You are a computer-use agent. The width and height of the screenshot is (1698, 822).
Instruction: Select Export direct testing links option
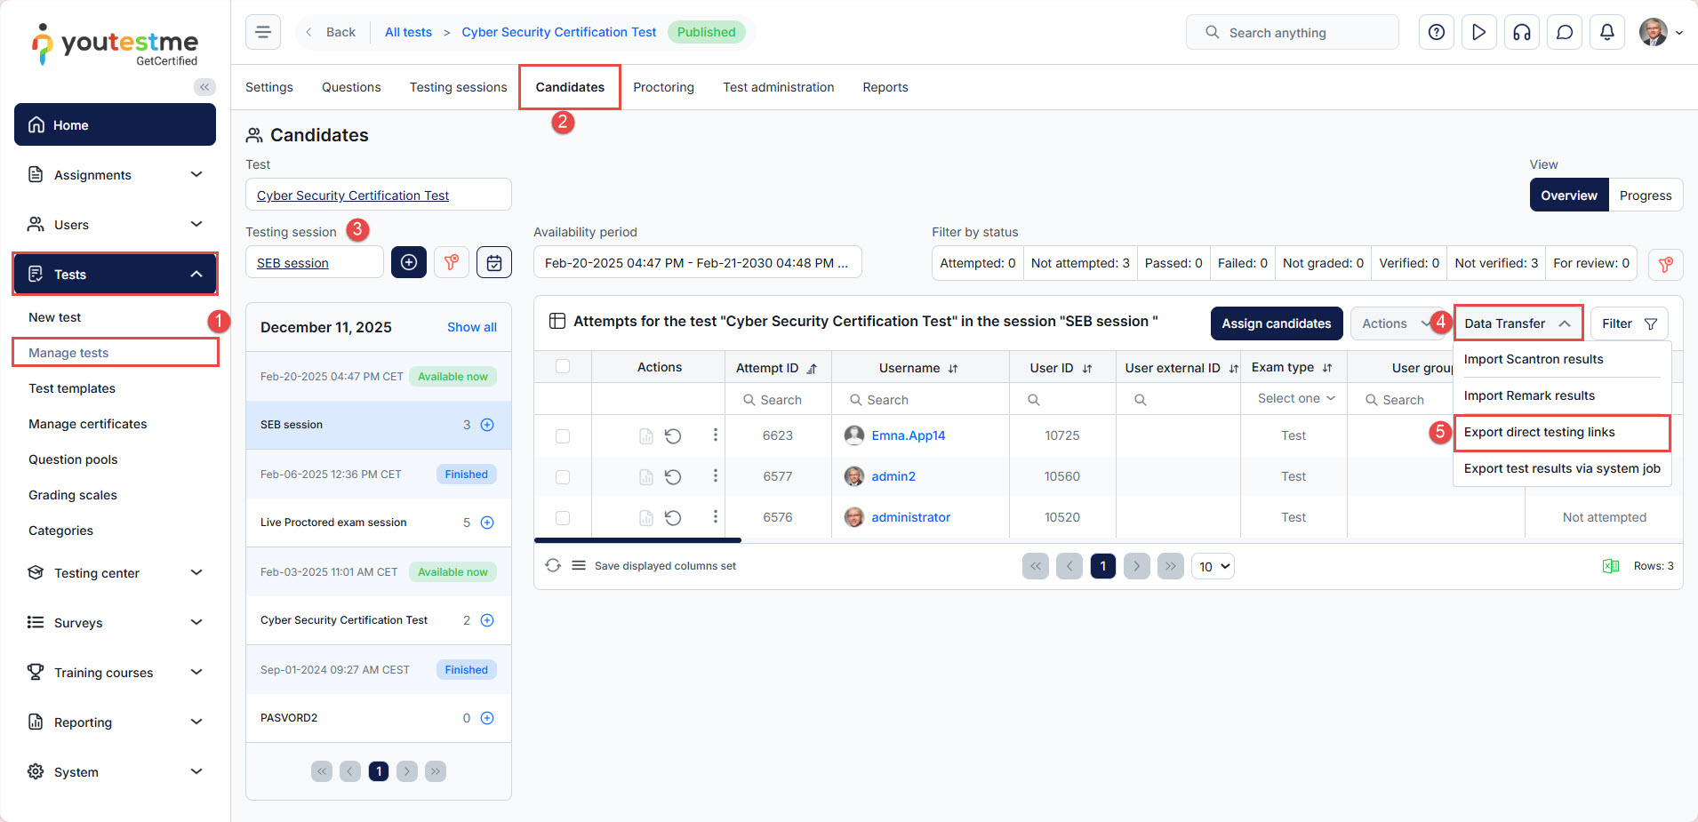[x=1539, y=433]
